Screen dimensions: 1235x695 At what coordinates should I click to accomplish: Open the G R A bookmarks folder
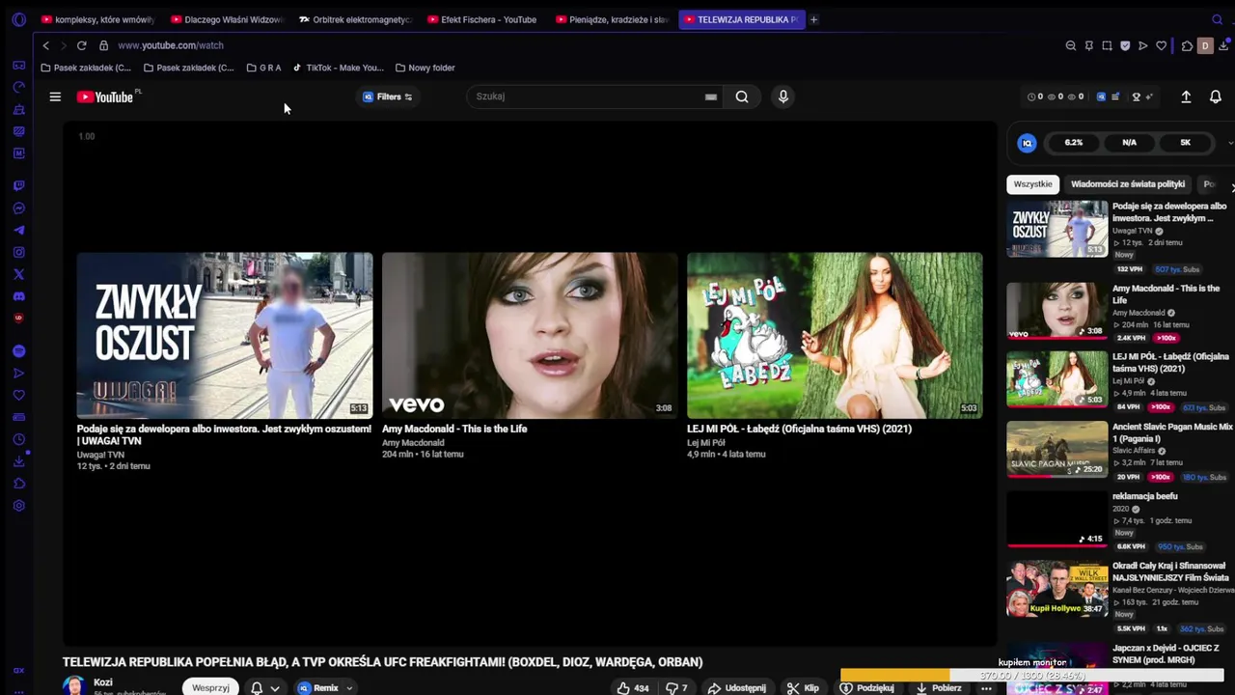tap(263, 68)
